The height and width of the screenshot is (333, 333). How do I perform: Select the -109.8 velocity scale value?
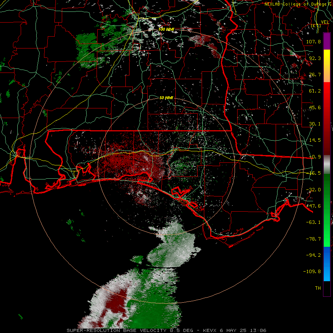312,272
